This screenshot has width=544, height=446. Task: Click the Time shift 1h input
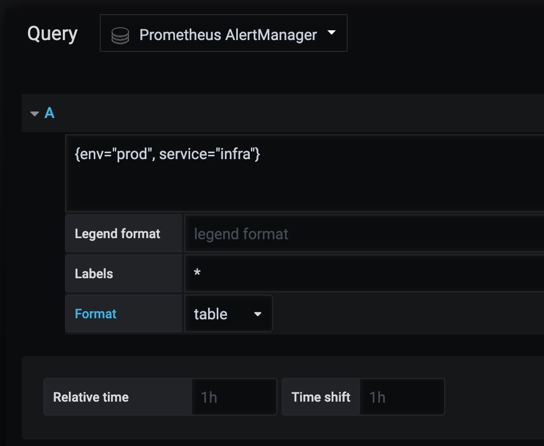tap(402, 397)
